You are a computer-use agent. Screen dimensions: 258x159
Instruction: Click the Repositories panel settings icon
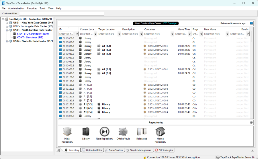[251, 122]
